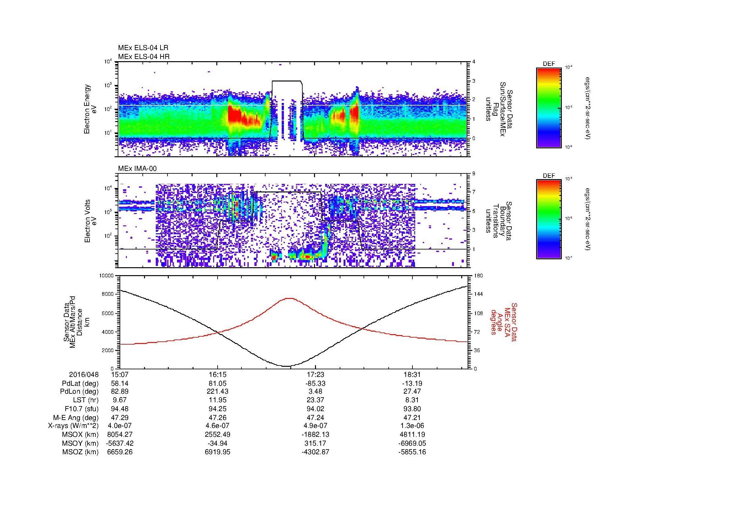The width and height of the screenshot is (742, 524).
Task: Click the time tick label '15:07'
Action: [120, 374]
